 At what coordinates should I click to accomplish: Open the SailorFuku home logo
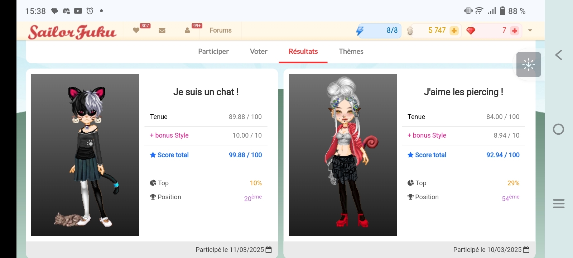tap(72, 32)
